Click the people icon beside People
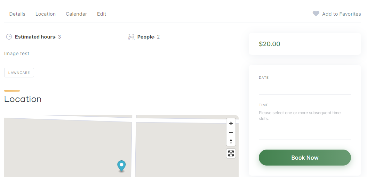The image size is (367, 177). [x=131, y=37]
